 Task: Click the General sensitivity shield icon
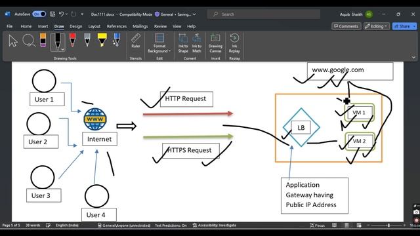click(x=157, y=14)
